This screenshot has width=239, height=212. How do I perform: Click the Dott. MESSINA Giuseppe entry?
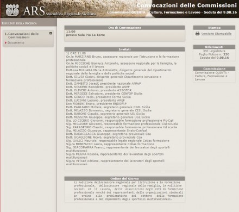(x=108, y=117)
